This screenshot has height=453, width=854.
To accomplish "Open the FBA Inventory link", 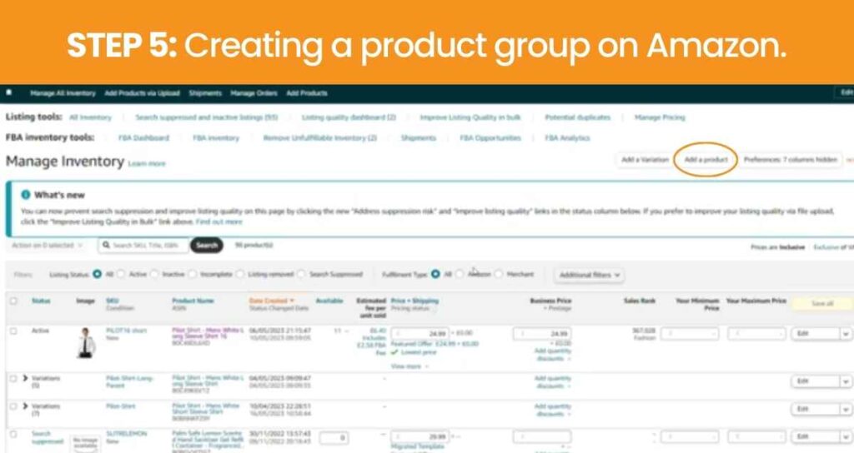I will point(216,138).
